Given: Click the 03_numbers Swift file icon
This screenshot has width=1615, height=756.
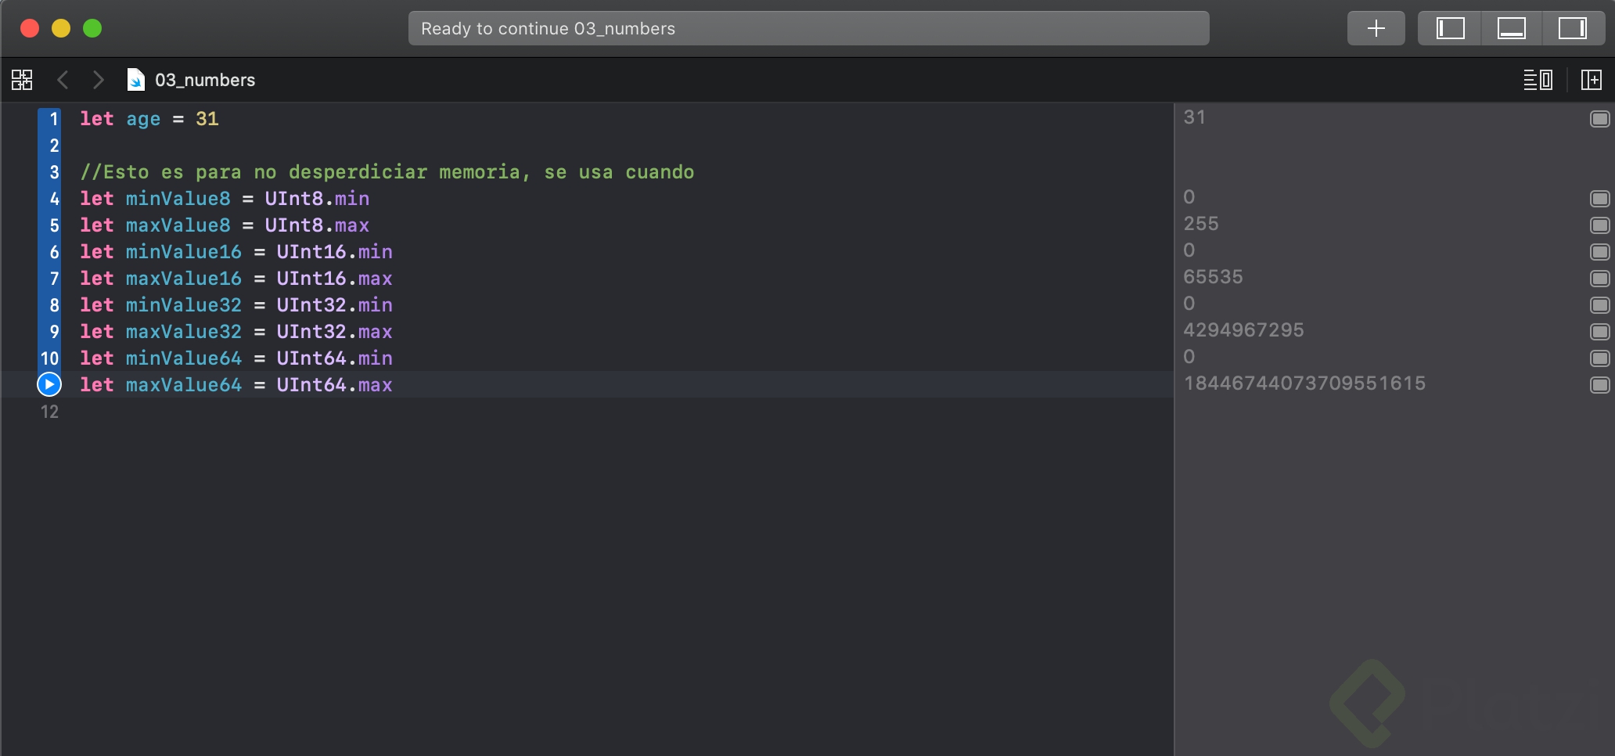Looking at the screenshot, I should 136,80.
